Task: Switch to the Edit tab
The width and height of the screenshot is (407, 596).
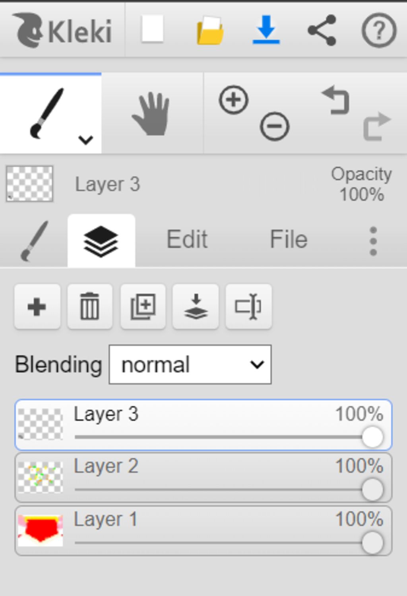Action: pyautogui.click(x=187, y=240)
